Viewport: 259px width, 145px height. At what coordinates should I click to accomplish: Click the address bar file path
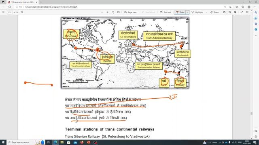51,7
